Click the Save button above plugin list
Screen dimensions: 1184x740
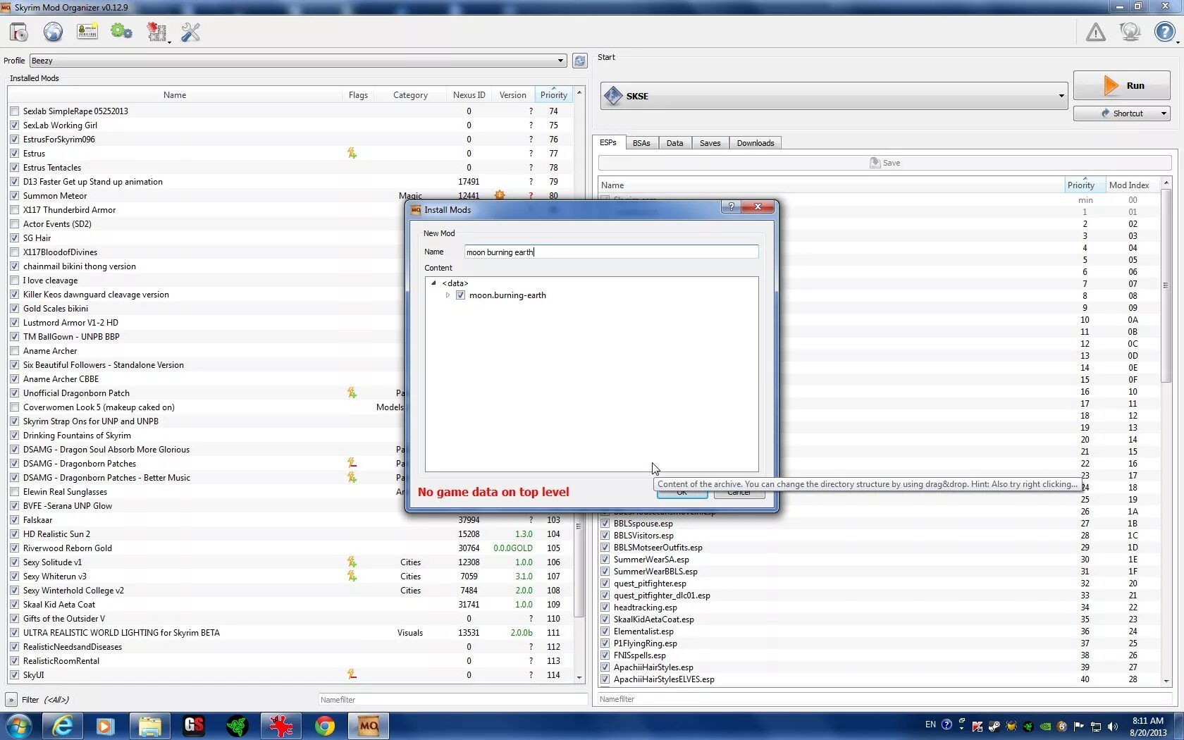click(884, 163)
